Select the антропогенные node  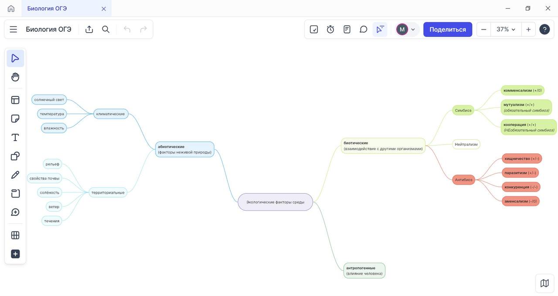pyautogui.click(x=364, y=271)
